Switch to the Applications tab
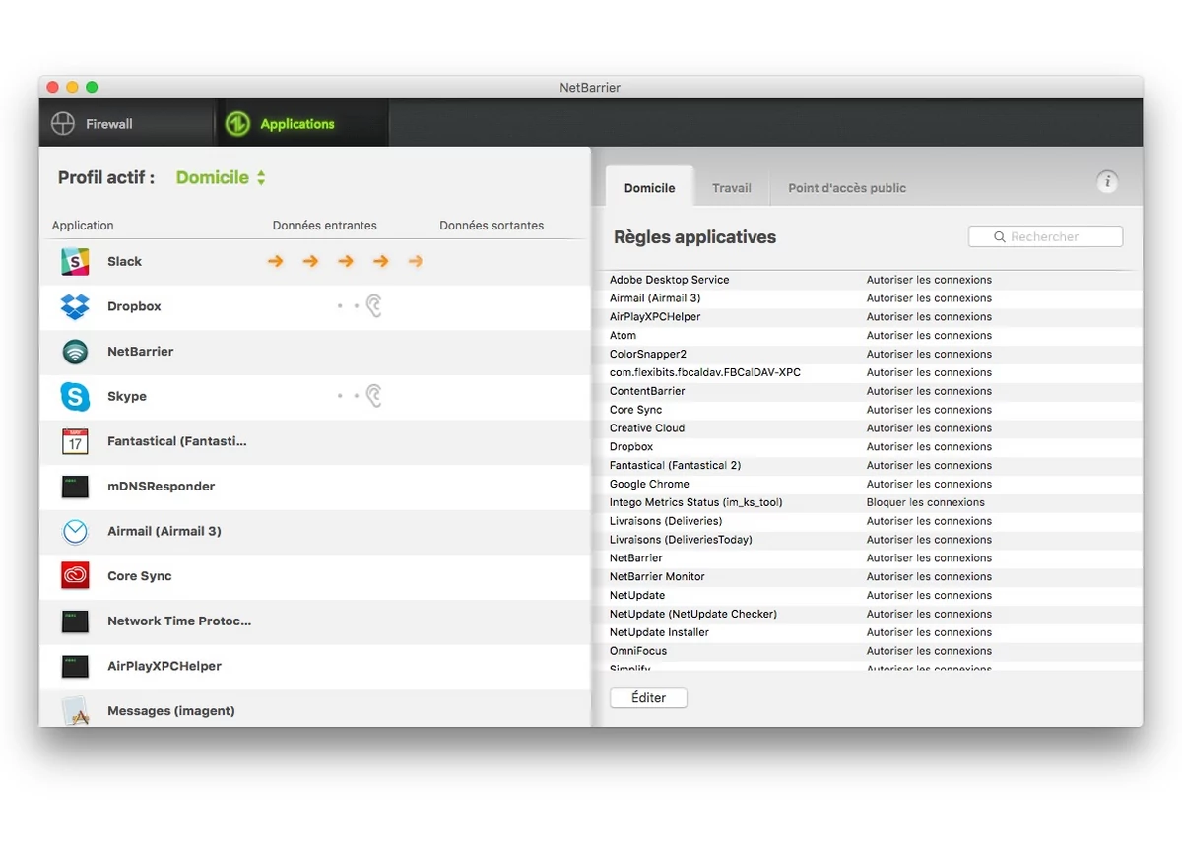This screenshot has width=1182, height=850. point(301,123)
